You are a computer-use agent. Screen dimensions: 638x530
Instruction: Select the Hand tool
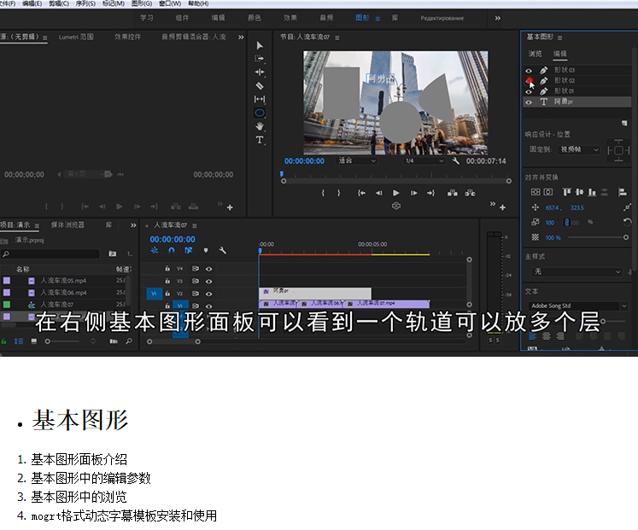259,126
